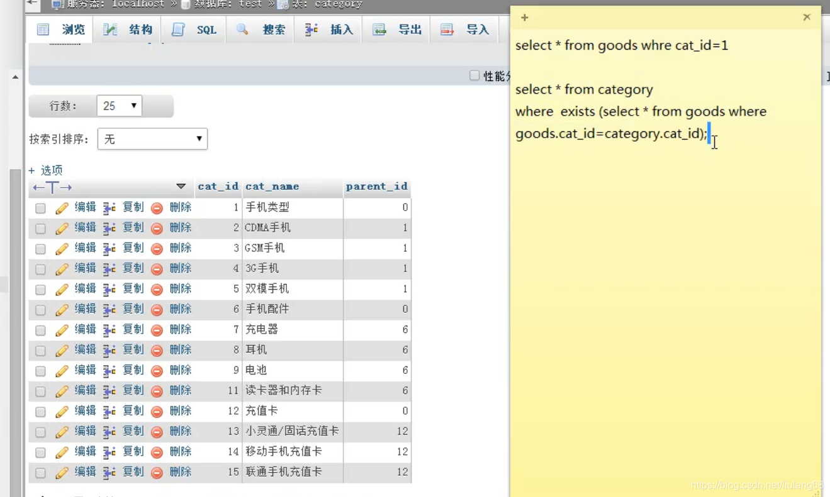This screenshot has width=830, height=497.
Task: Check the row checkbox for 电池
Action: [x=40, y=371]
